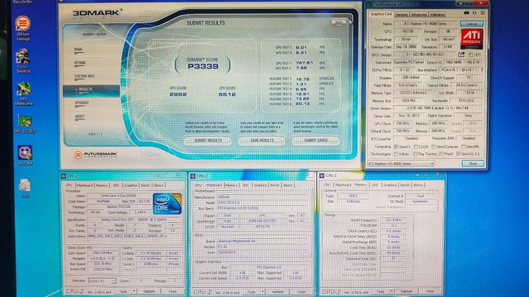This screenshot has height=297, width=529.
Task: Open the ATI Radeon HD 4600 Series GPU dropdown
Action: point(401,164)
